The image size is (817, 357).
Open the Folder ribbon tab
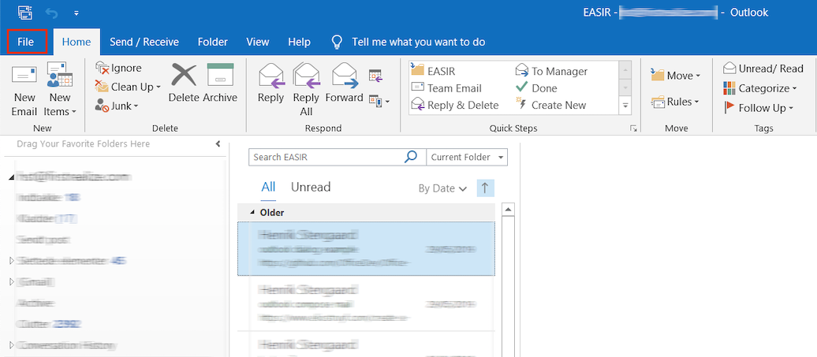pyautogui.click(x=213, y=42)
